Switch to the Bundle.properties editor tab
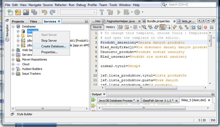The image size is (220, 127). [158, 21]
